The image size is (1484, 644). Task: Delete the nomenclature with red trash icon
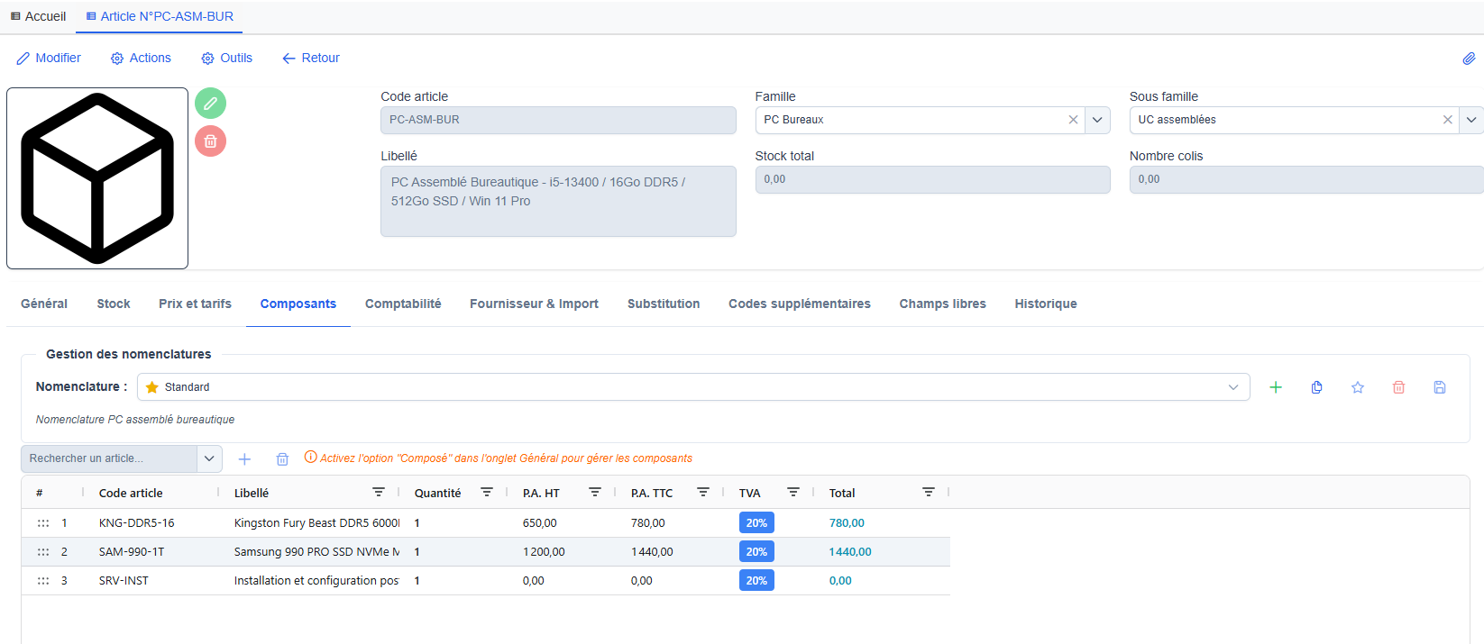click(x=1398, y=387)
